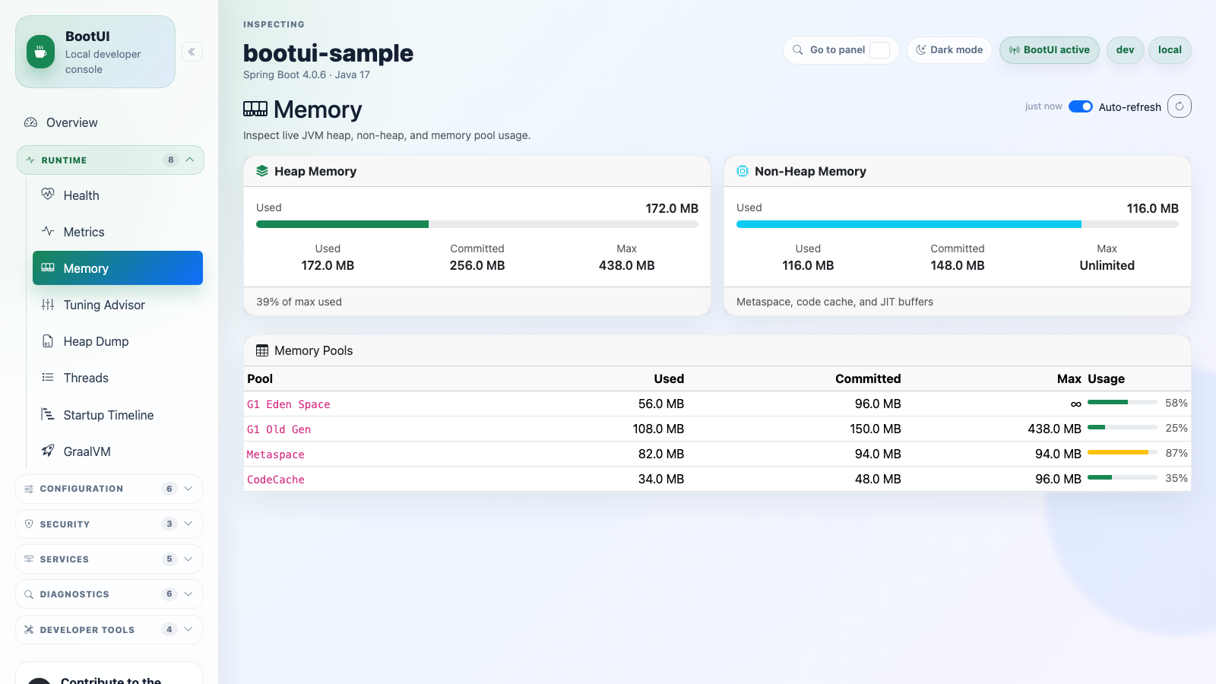Click the Configuration sliders icon
The width and height of the screenshot is (1216, 684).
click(x=29, y=489)
